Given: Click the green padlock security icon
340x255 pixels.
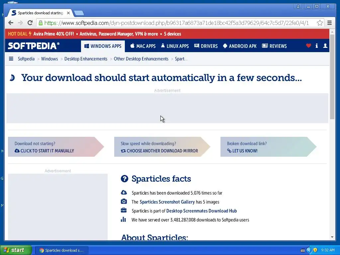Looking at the screenshot, I should coord(41,23).
